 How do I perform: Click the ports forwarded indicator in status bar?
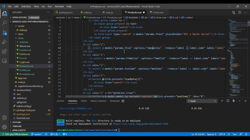click(x=65, y=134)
